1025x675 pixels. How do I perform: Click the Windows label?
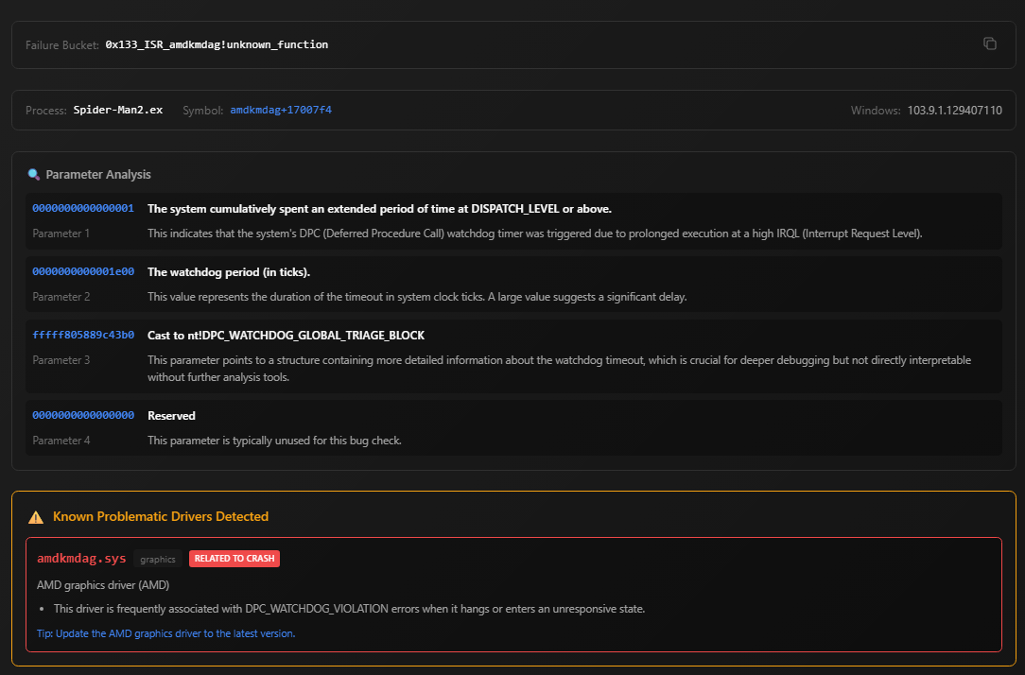point(876,111)
